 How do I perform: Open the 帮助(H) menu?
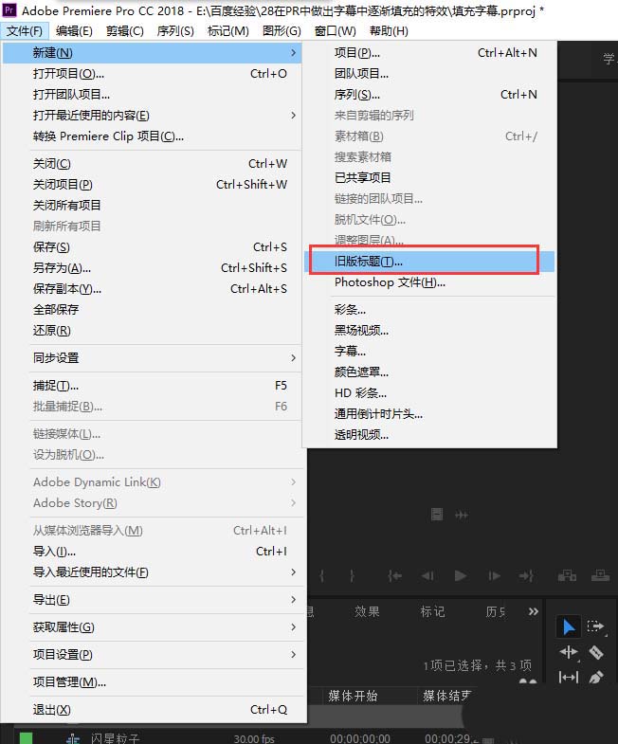pos(389,31)
